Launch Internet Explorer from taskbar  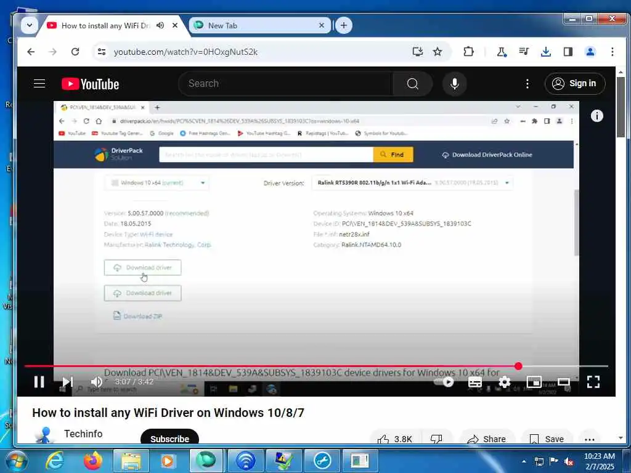click(54, 461)
